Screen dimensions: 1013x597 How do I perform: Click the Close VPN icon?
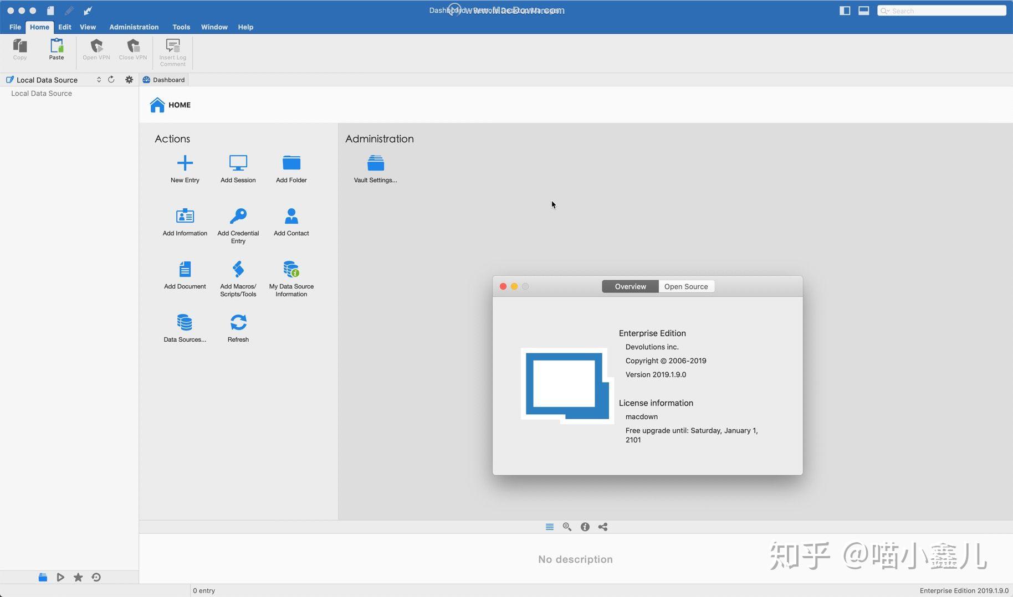pyautogui.click(x=133, y=46)
